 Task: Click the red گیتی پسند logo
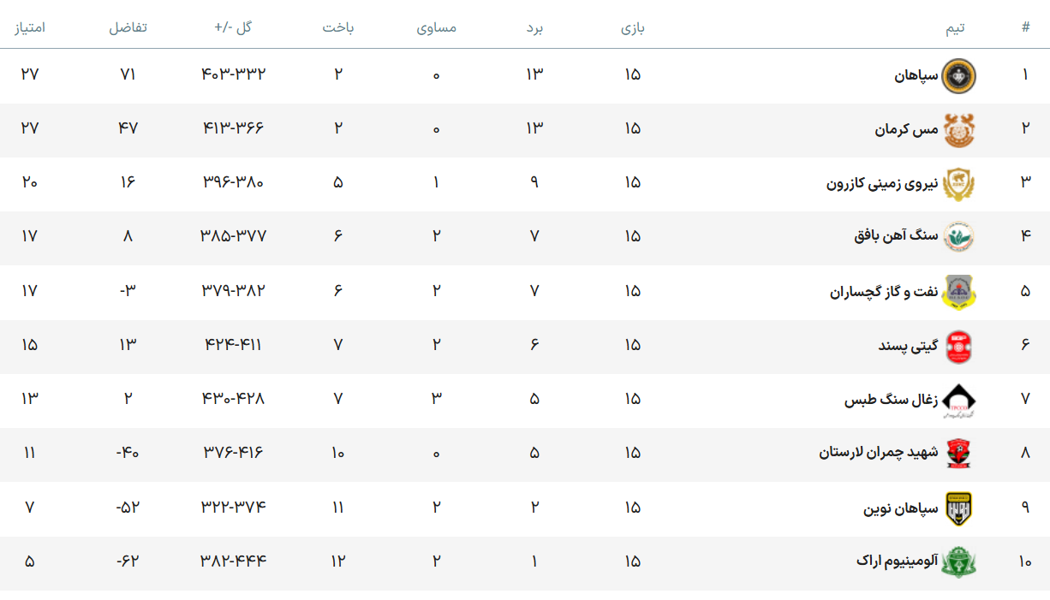(x=959, y=347)
